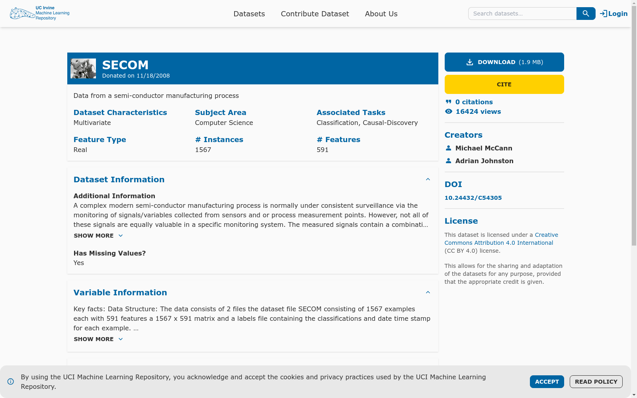Click the info icon in cookie banner
Viewport: 637px width, 398px height.
[x=11, y=381]
